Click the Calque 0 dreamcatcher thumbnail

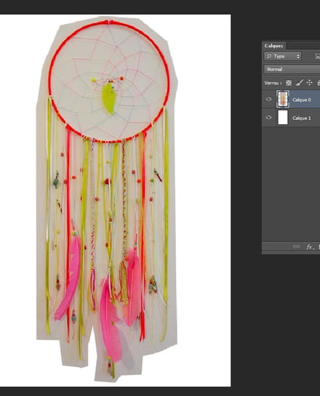tap(283, 99)
